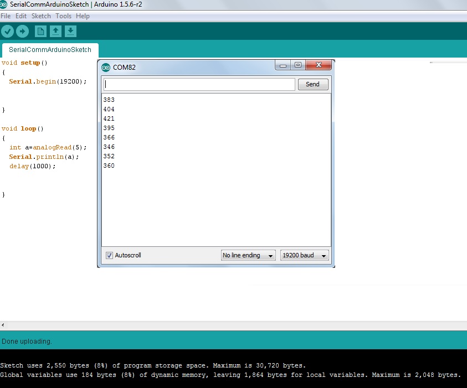Create a new sketch with New icon

(40, 31)
